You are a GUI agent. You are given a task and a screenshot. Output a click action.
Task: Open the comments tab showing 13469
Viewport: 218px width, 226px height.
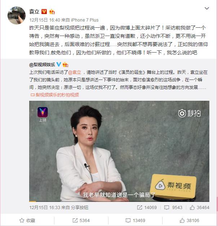pyautogui.click(x=135, y=220)
